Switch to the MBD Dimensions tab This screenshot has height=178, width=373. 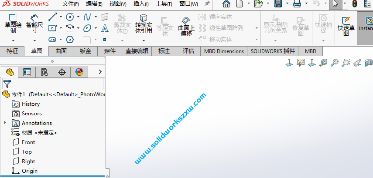224,51
